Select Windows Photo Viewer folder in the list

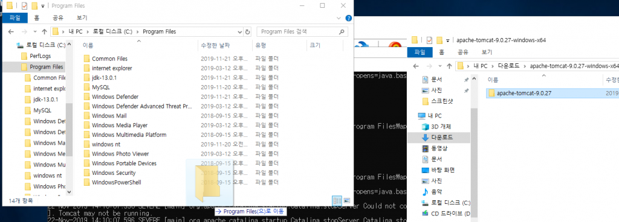coord(120,153)
